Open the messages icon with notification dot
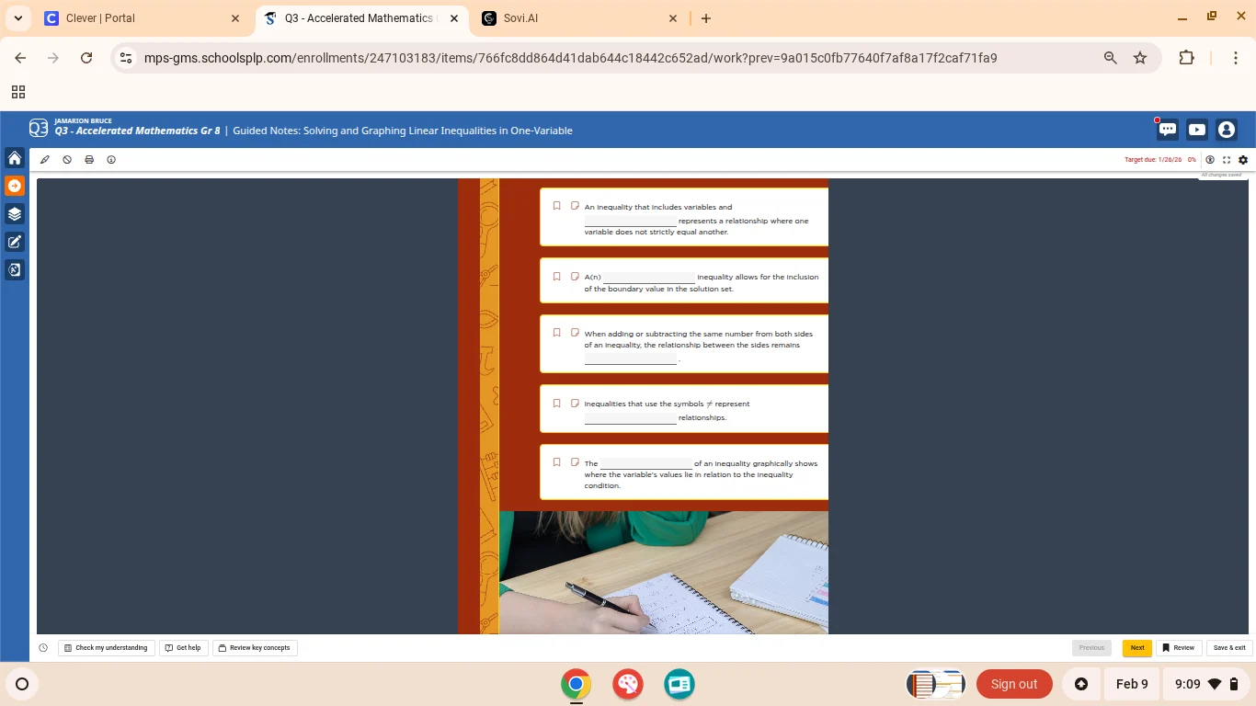 coord(1167,129)
